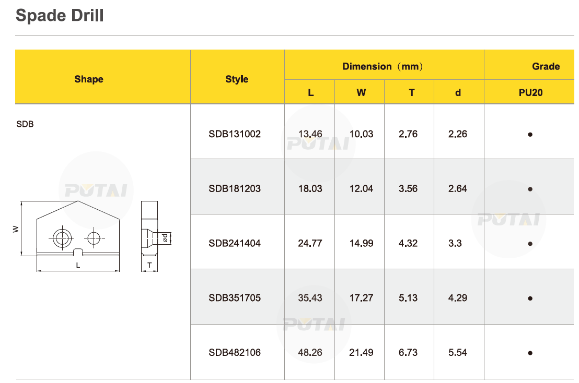Click the d dimension column header
The height and width of the screenshot is (383, 579).
[458, 93]
